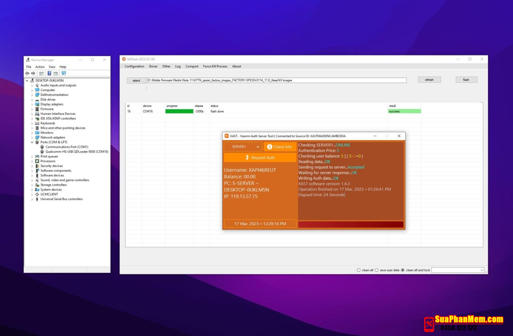Click the Check Info icon in XAST
Screen dimensions: 513x336
269,147
